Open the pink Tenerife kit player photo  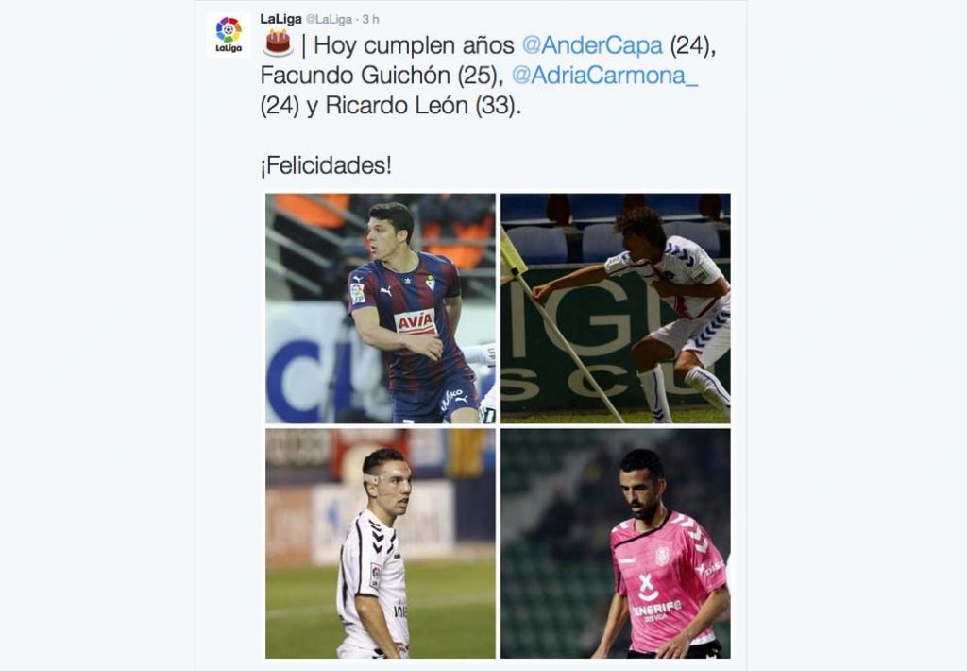click(616, 543)
